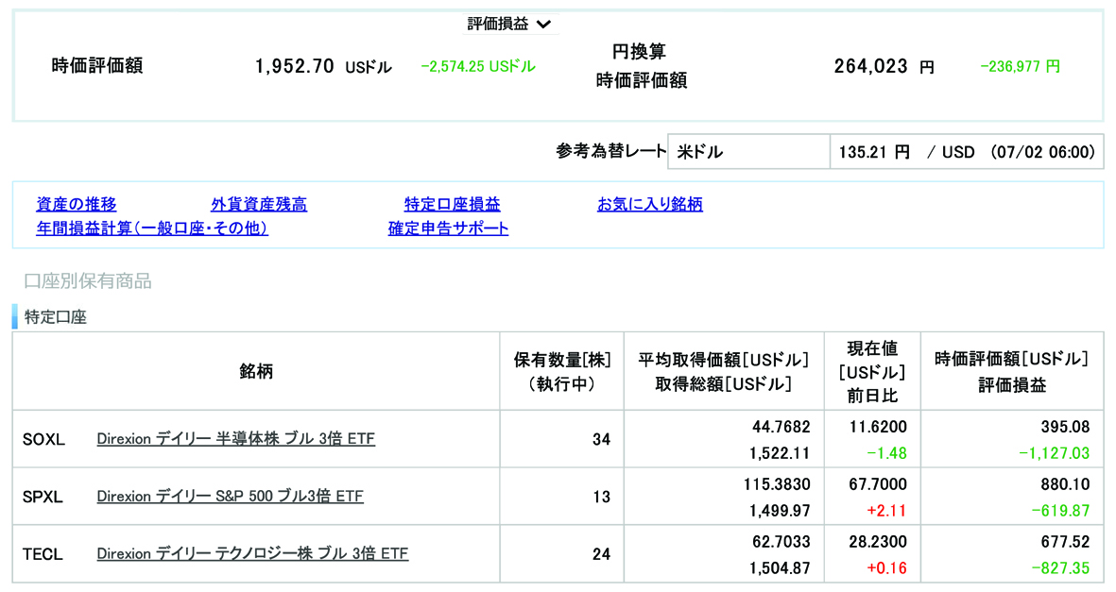1116x592 pixels.
Task: Click TECL total cost 1,504.87
Action: pyautogui.click(x=780, y=568)
